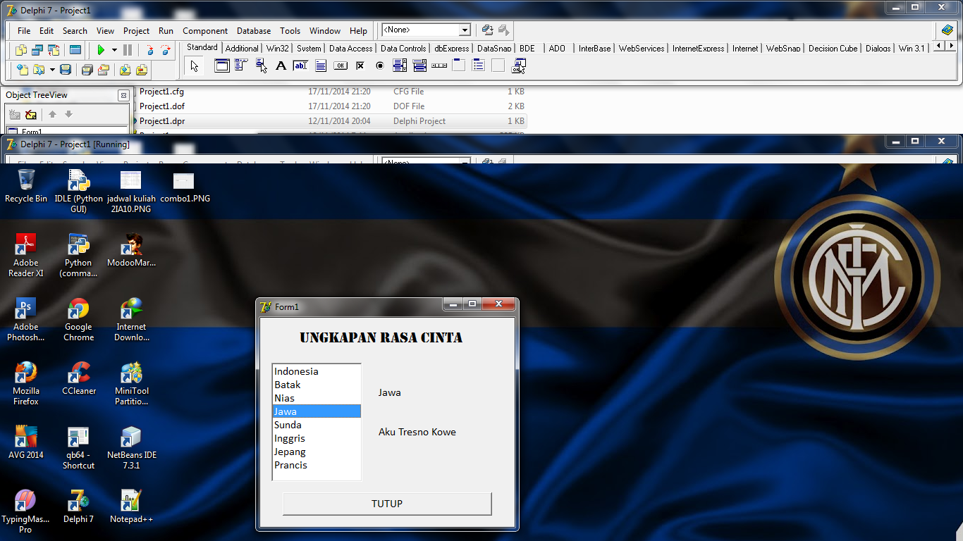Pick the PopupMenu component icon
The width and height of the screenshot is (963, 541).
(261, 66)
